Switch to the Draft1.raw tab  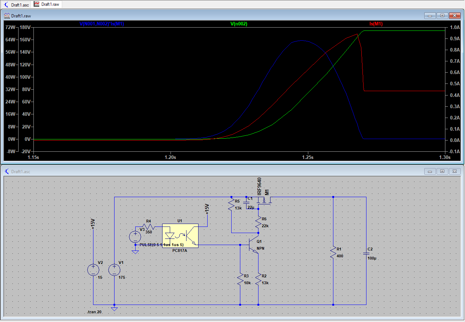[47, 4]
